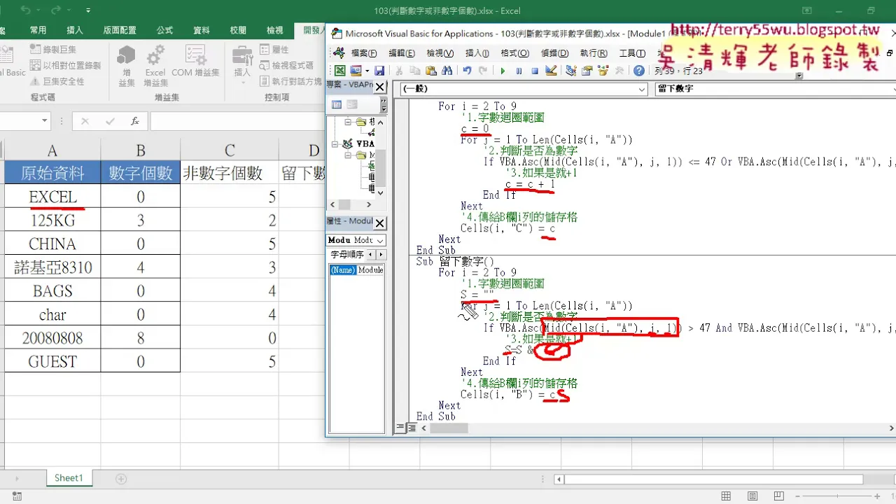896x504 pixels.
Task: Close the Project Explorer panel
Action: click(x=380, y=87)
